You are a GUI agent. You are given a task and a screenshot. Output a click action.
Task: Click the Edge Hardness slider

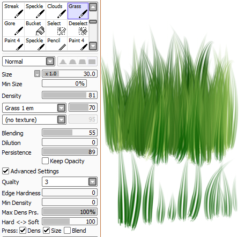70,193
